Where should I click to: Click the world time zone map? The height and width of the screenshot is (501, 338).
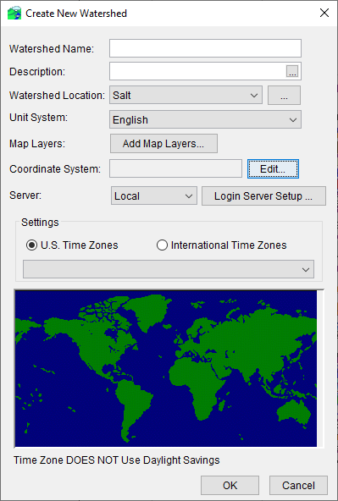click(x=166, y=368)
